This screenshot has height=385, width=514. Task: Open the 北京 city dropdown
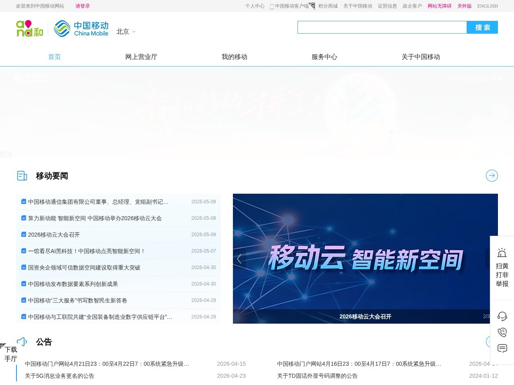coord(126,31)
